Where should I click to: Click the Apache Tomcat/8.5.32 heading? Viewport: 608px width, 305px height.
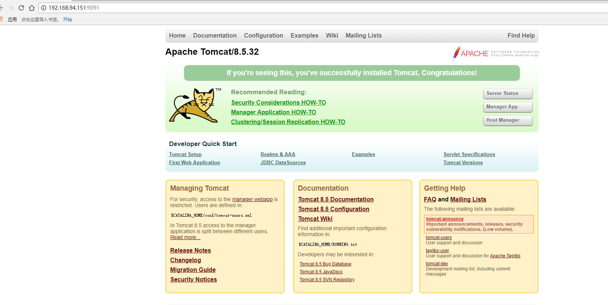point(212,52)
